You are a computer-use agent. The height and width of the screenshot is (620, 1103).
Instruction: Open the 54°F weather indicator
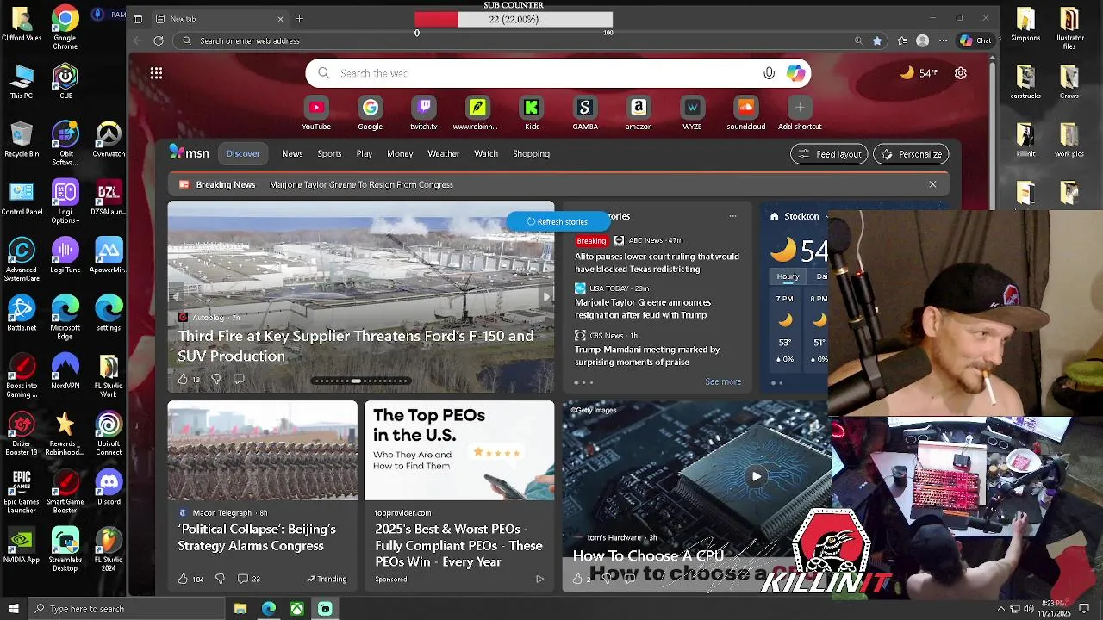point(919,73)
